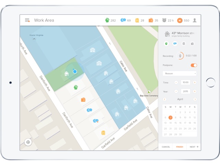Open the Reason dropdown
Screen dimensions: 220x165
point(179,74)
